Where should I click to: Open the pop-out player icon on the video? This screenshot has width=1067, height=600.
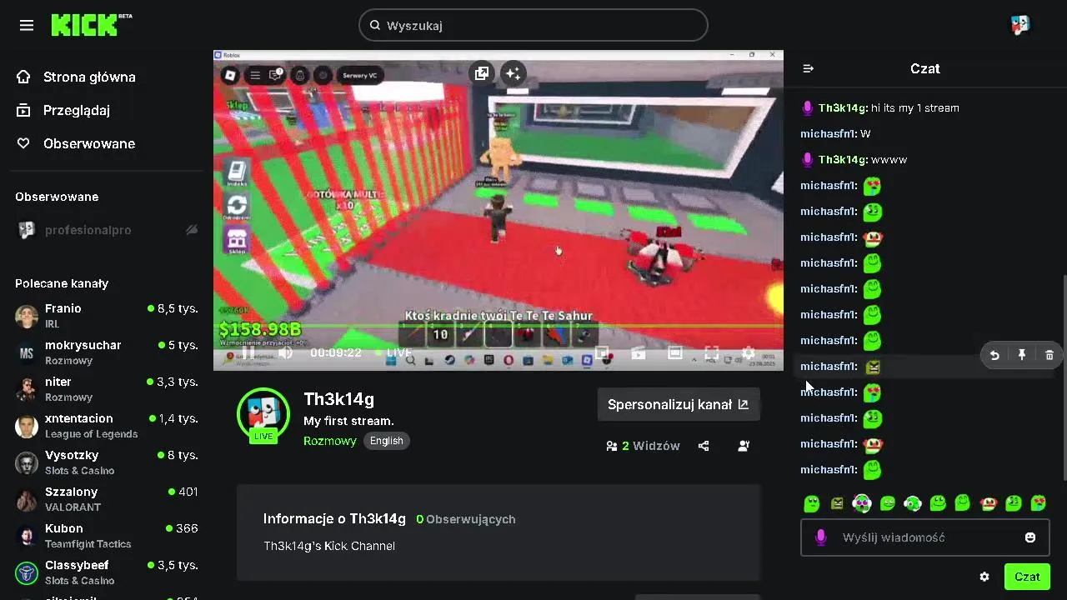[482, 73]
